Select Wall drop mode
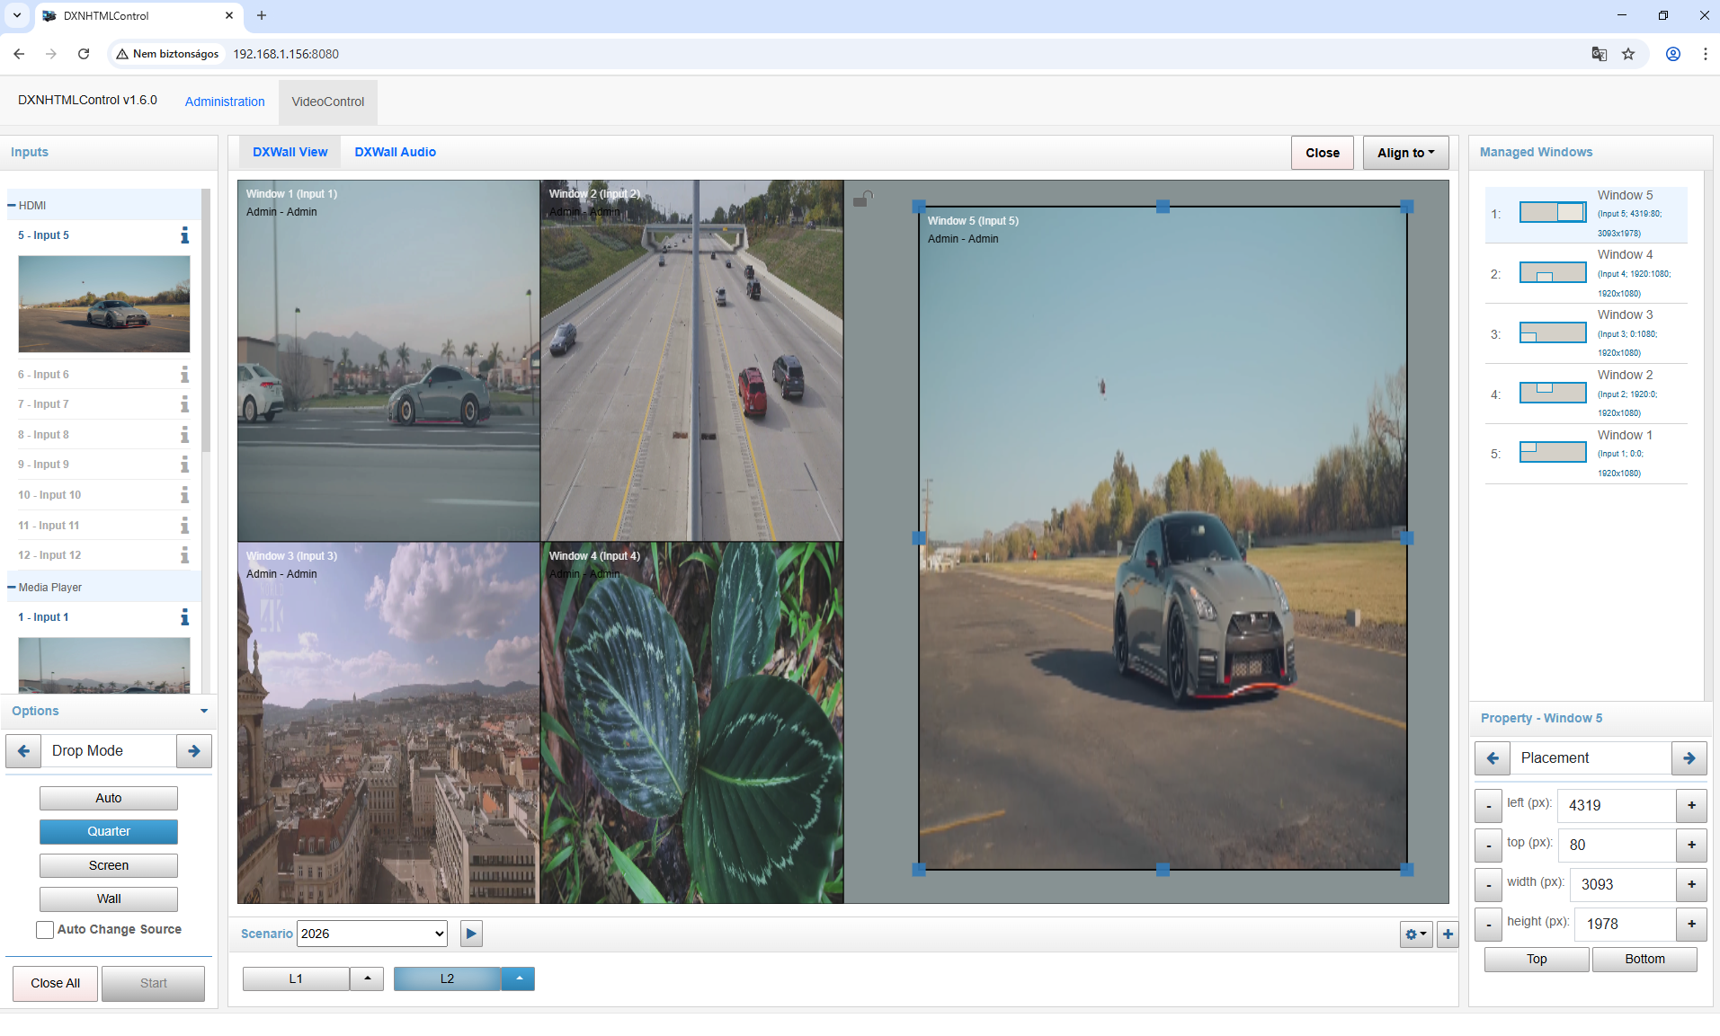This screenshot has height=1036, width=1720. click(x=109, y=899)
